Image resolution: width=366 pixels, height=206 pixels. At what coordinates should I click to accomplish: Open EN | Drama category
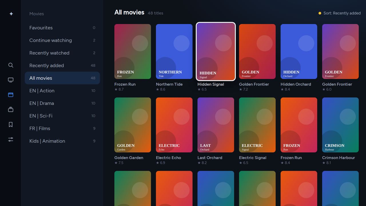pyautogui.click(x=62, y=103)
